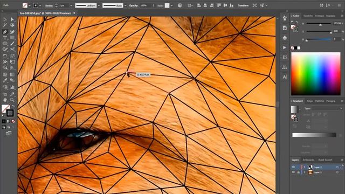Select the Ellipse tool
345x194 pixels.
coord(5,44)
